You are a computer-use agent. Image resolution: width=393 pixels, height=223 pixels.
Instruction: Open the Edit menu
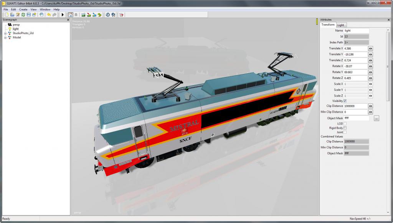[x=13, y=9]
